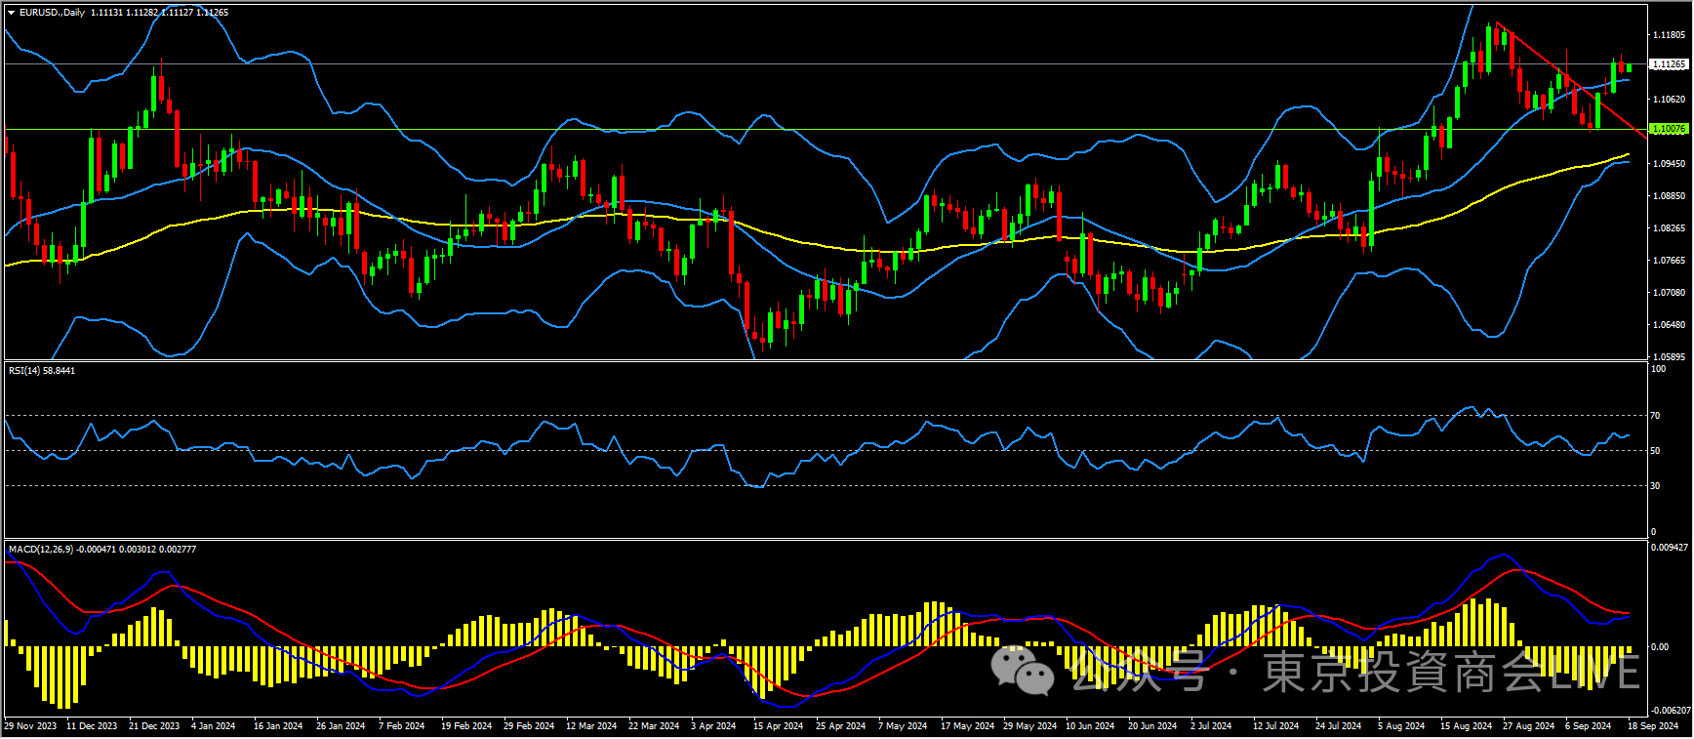
Task: Click the 25 Apr 2024 date label
Action: (840, 726)
